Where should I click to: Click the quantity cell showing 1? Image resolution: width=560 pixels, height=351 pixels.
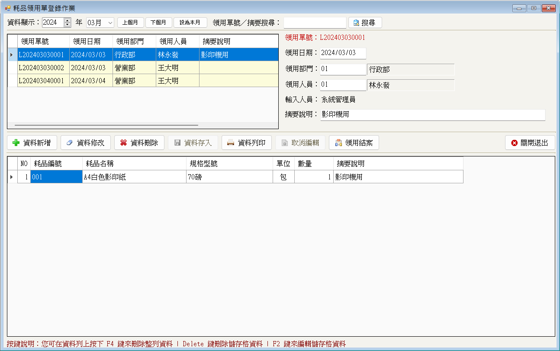click(x=314, y=177)
